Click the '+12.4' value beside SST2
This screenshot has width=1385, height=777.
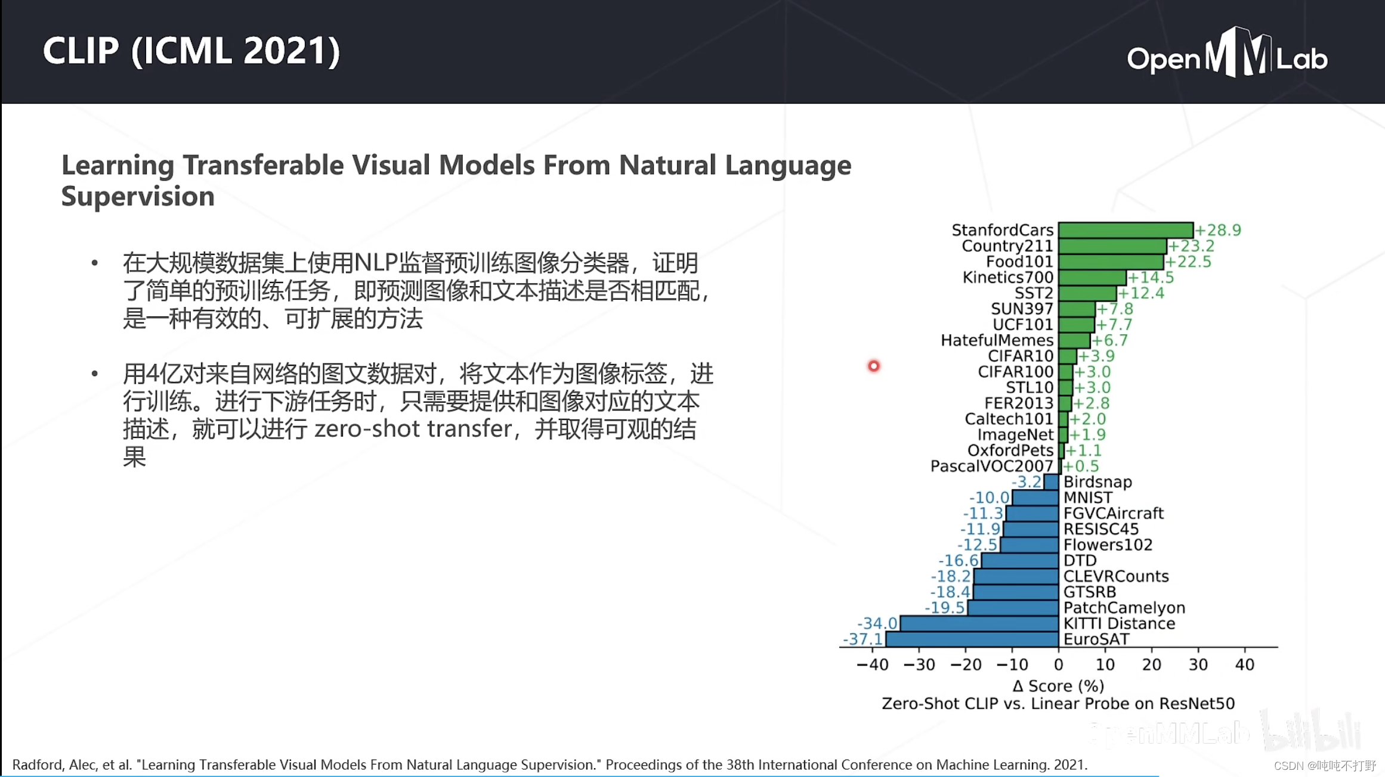(x=1141, y=293)
